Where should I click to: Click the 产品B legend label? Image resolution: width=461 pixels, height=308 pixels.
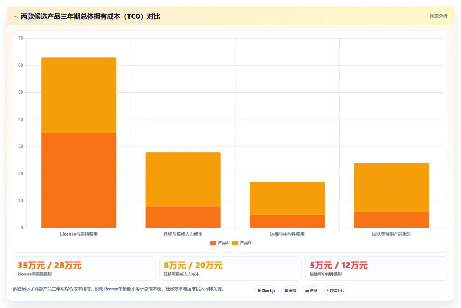[x=245, y=243]
